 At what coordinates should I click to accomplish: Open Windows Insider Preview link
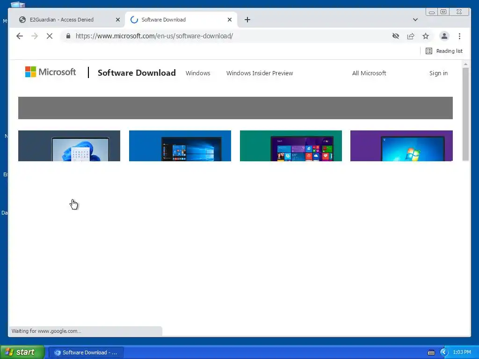pos(260,73)
